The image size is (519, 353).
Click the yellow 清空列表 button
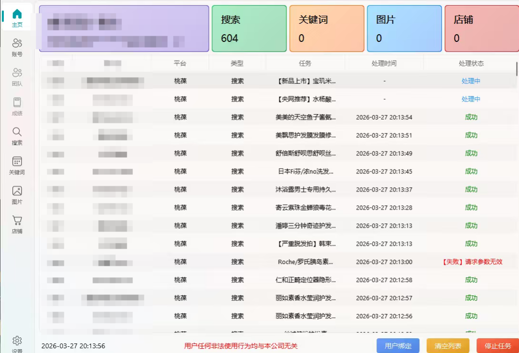click(x=448, y=346)
